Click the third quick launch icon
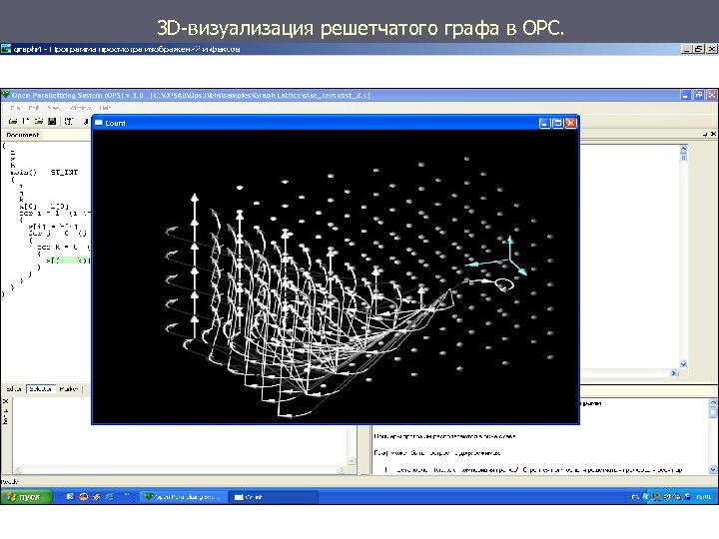This screenshot has height=539, width=719. [96, 497]
